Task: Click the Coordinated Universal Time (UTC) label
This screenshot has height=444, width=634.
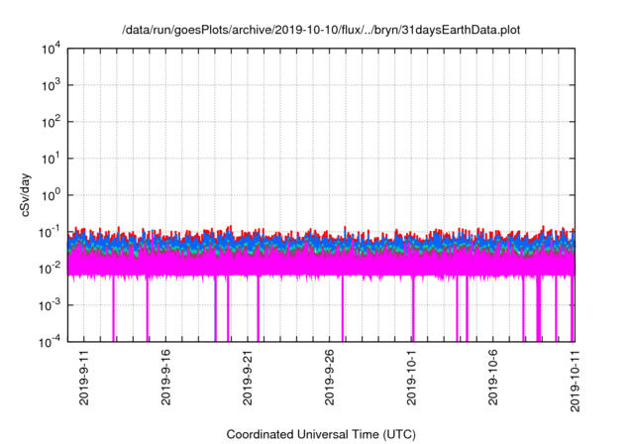Action: [x=321, y=434]
